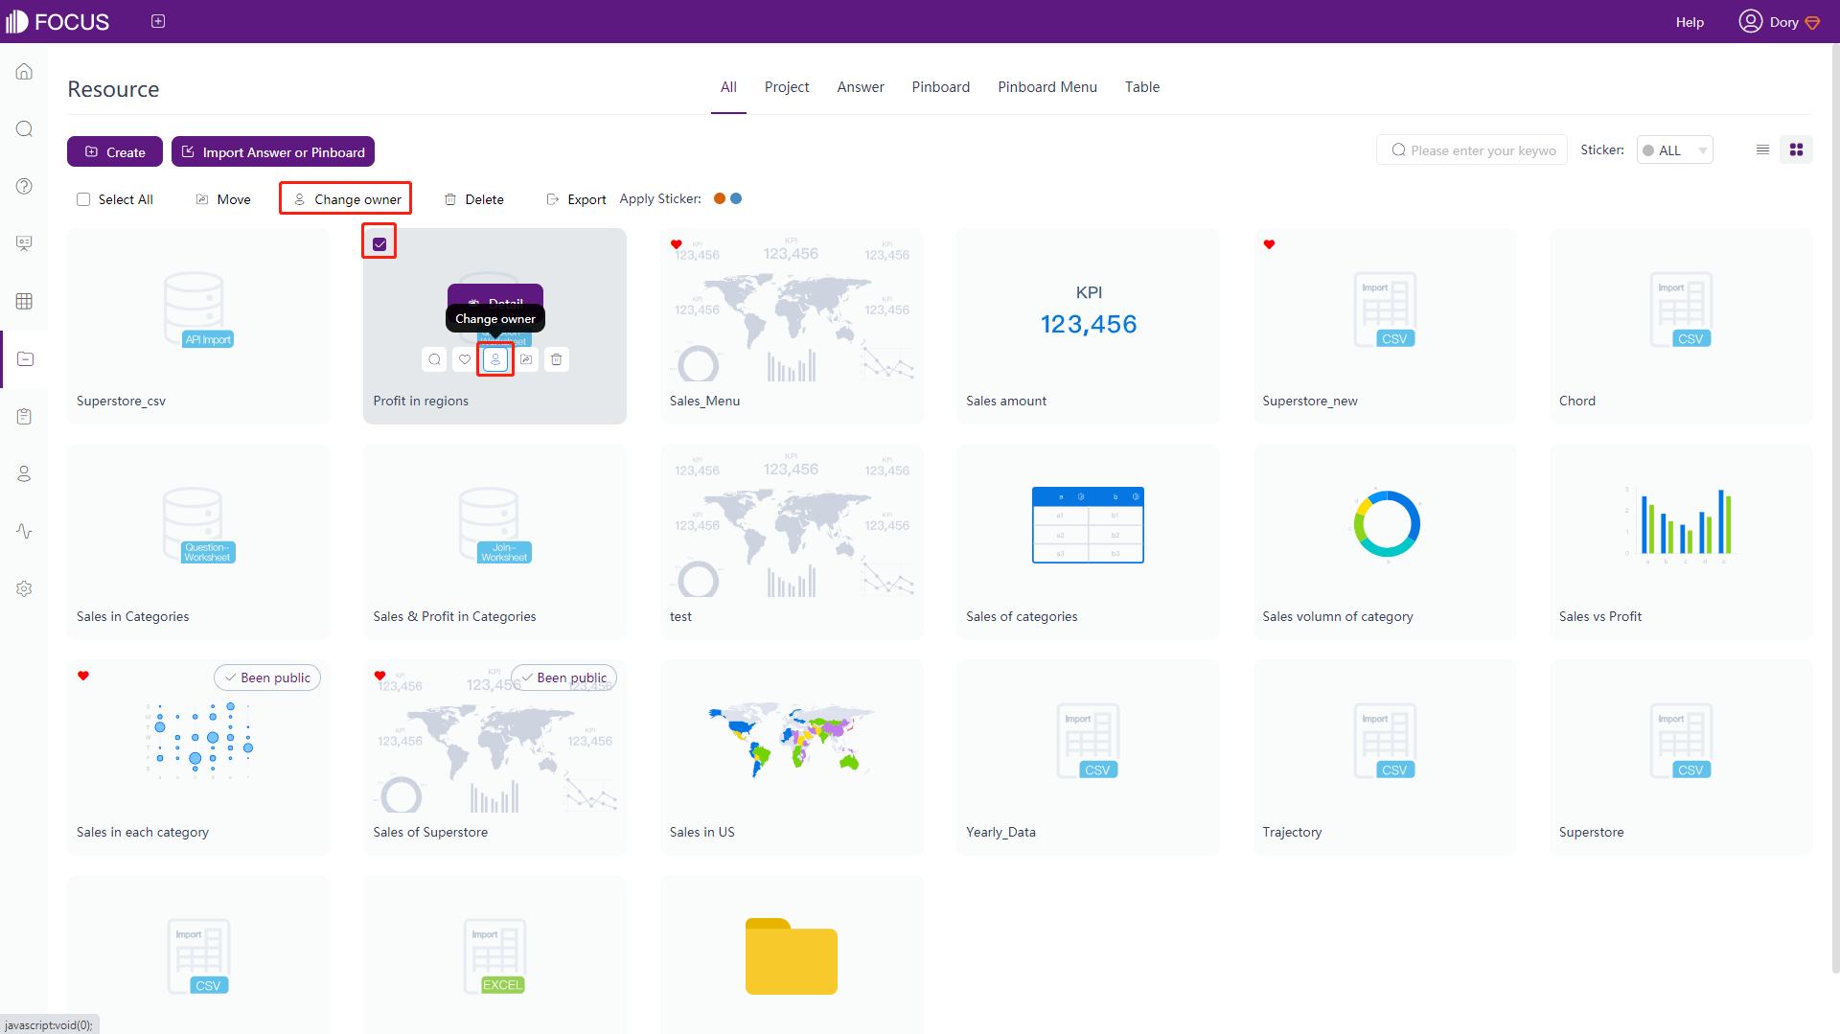Open the yellow folder card
The height and width of the screenshot is (1034, 1840).
coord(792,954)
